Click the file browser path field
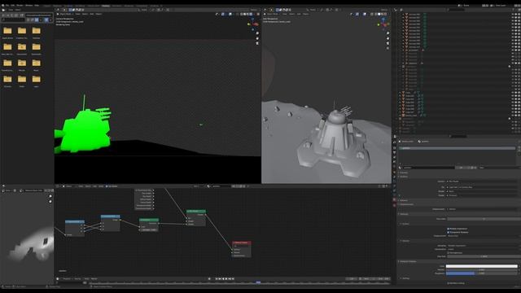The width and height of the screenshot is (521, 293). [39, 15]
